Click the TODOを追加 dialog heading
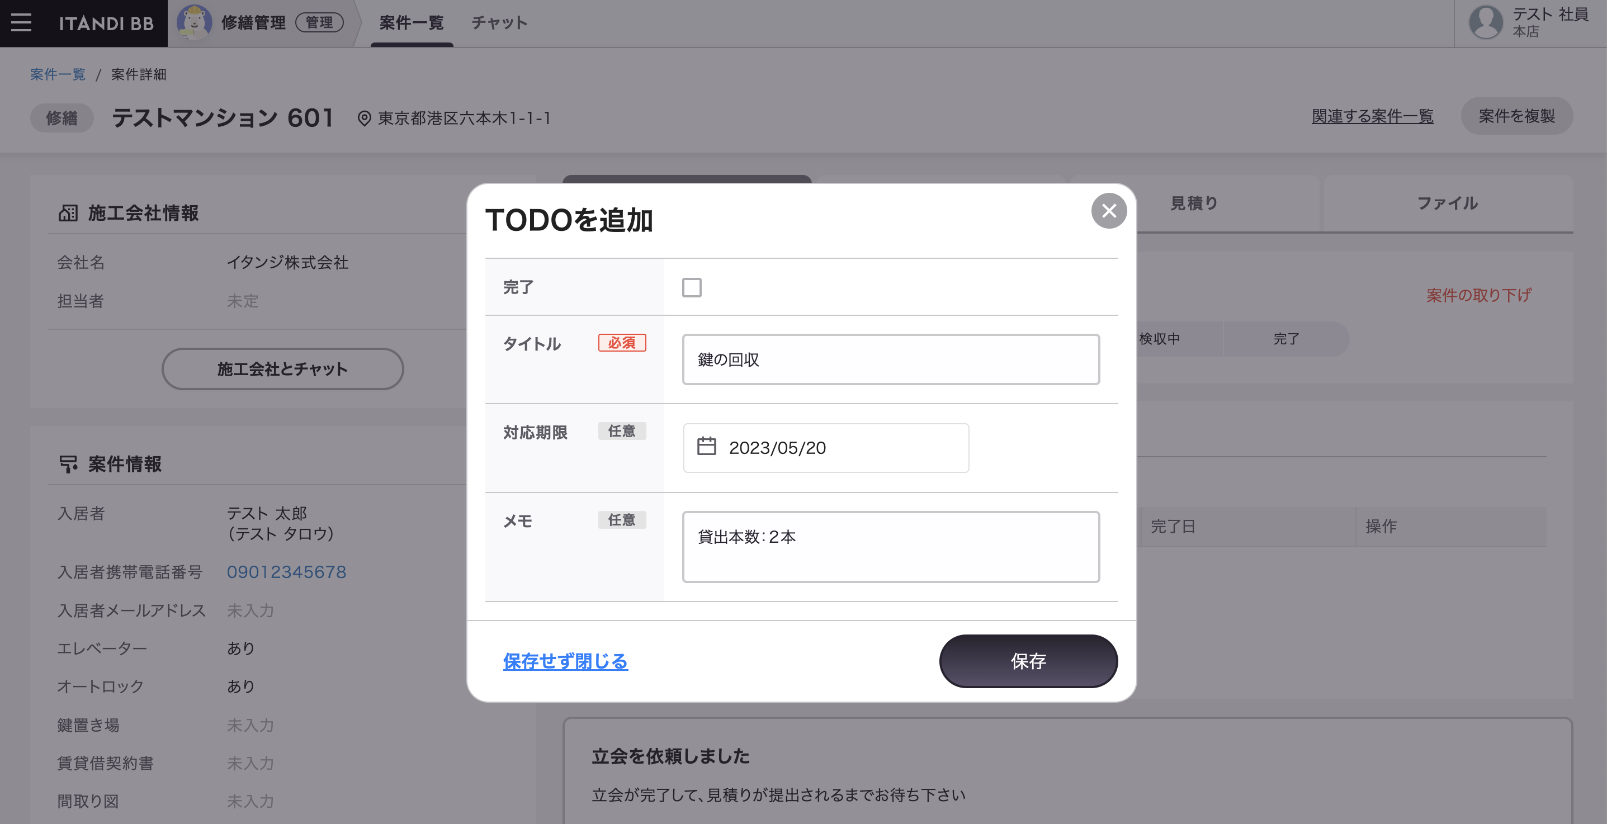This screenshot has width=1607, height=824. point(569,220)
